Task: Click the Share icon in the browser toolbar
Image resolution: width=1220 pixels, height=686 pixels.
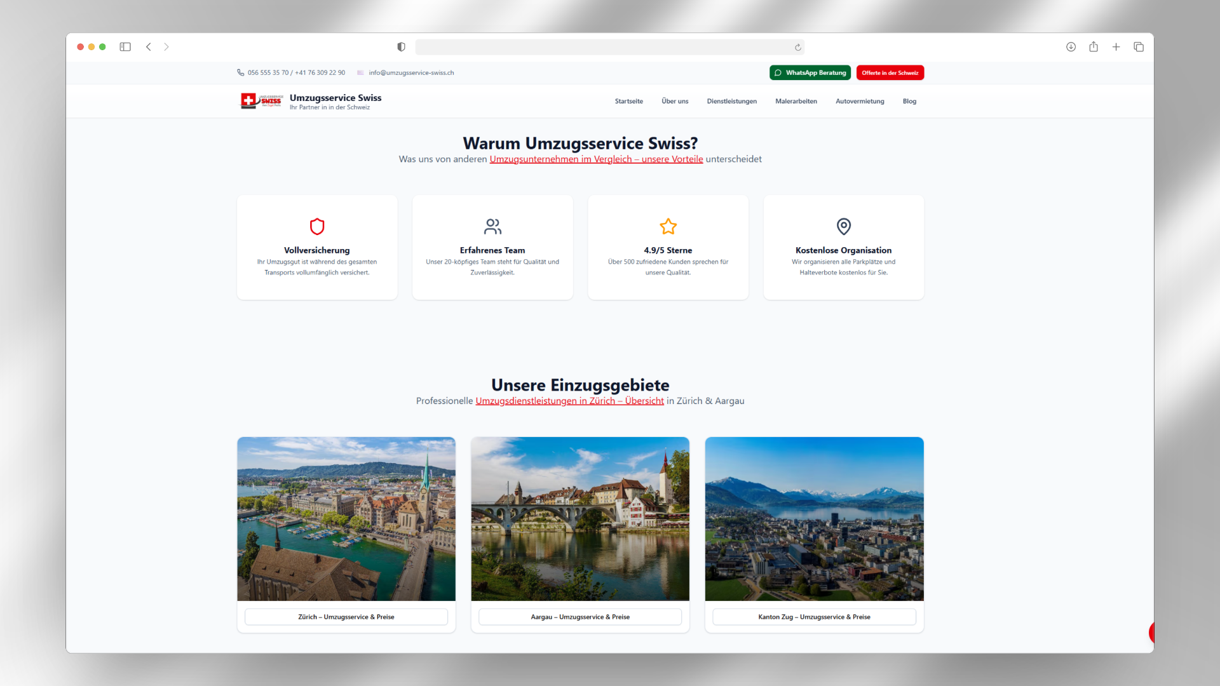Action: 1094,46
